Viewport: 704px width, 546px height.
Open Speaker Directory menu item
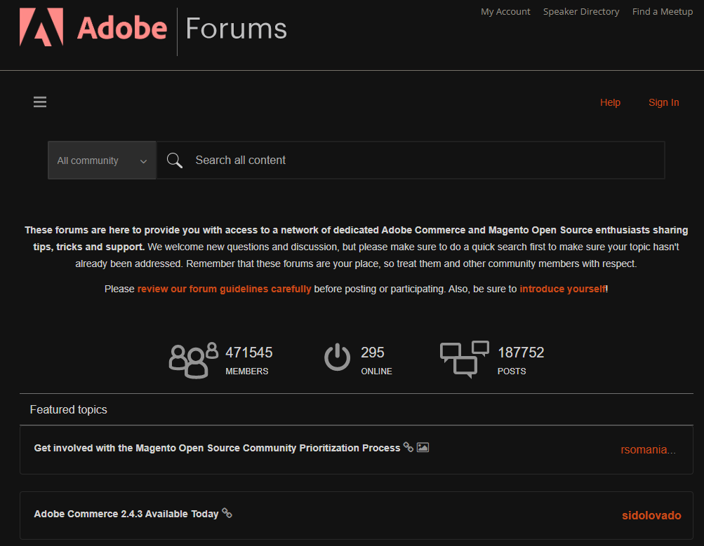(x=581, y=12)
